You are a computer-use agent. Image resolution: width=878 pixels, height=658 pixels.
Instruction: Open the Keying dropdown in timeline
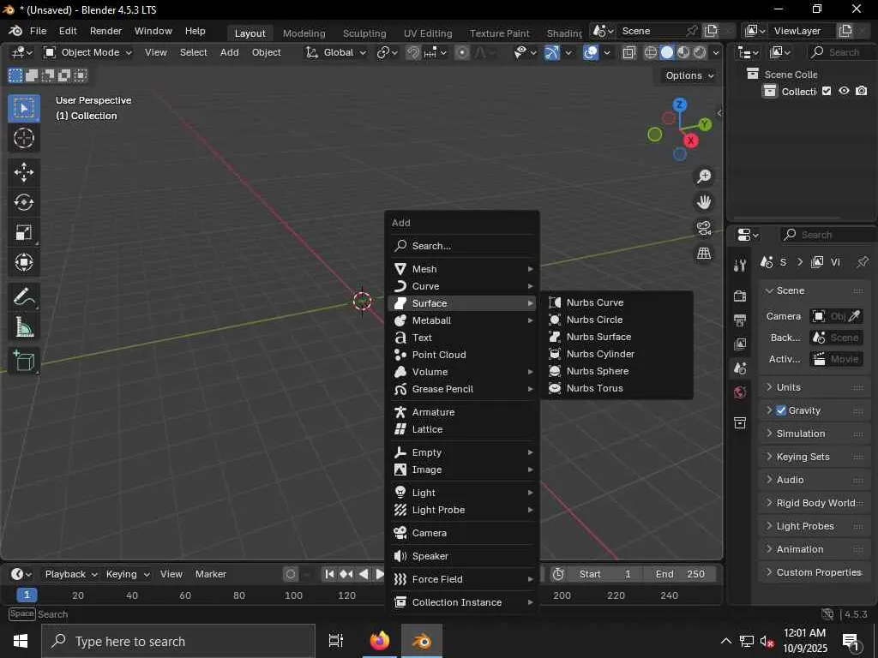[x=128, y=574]
